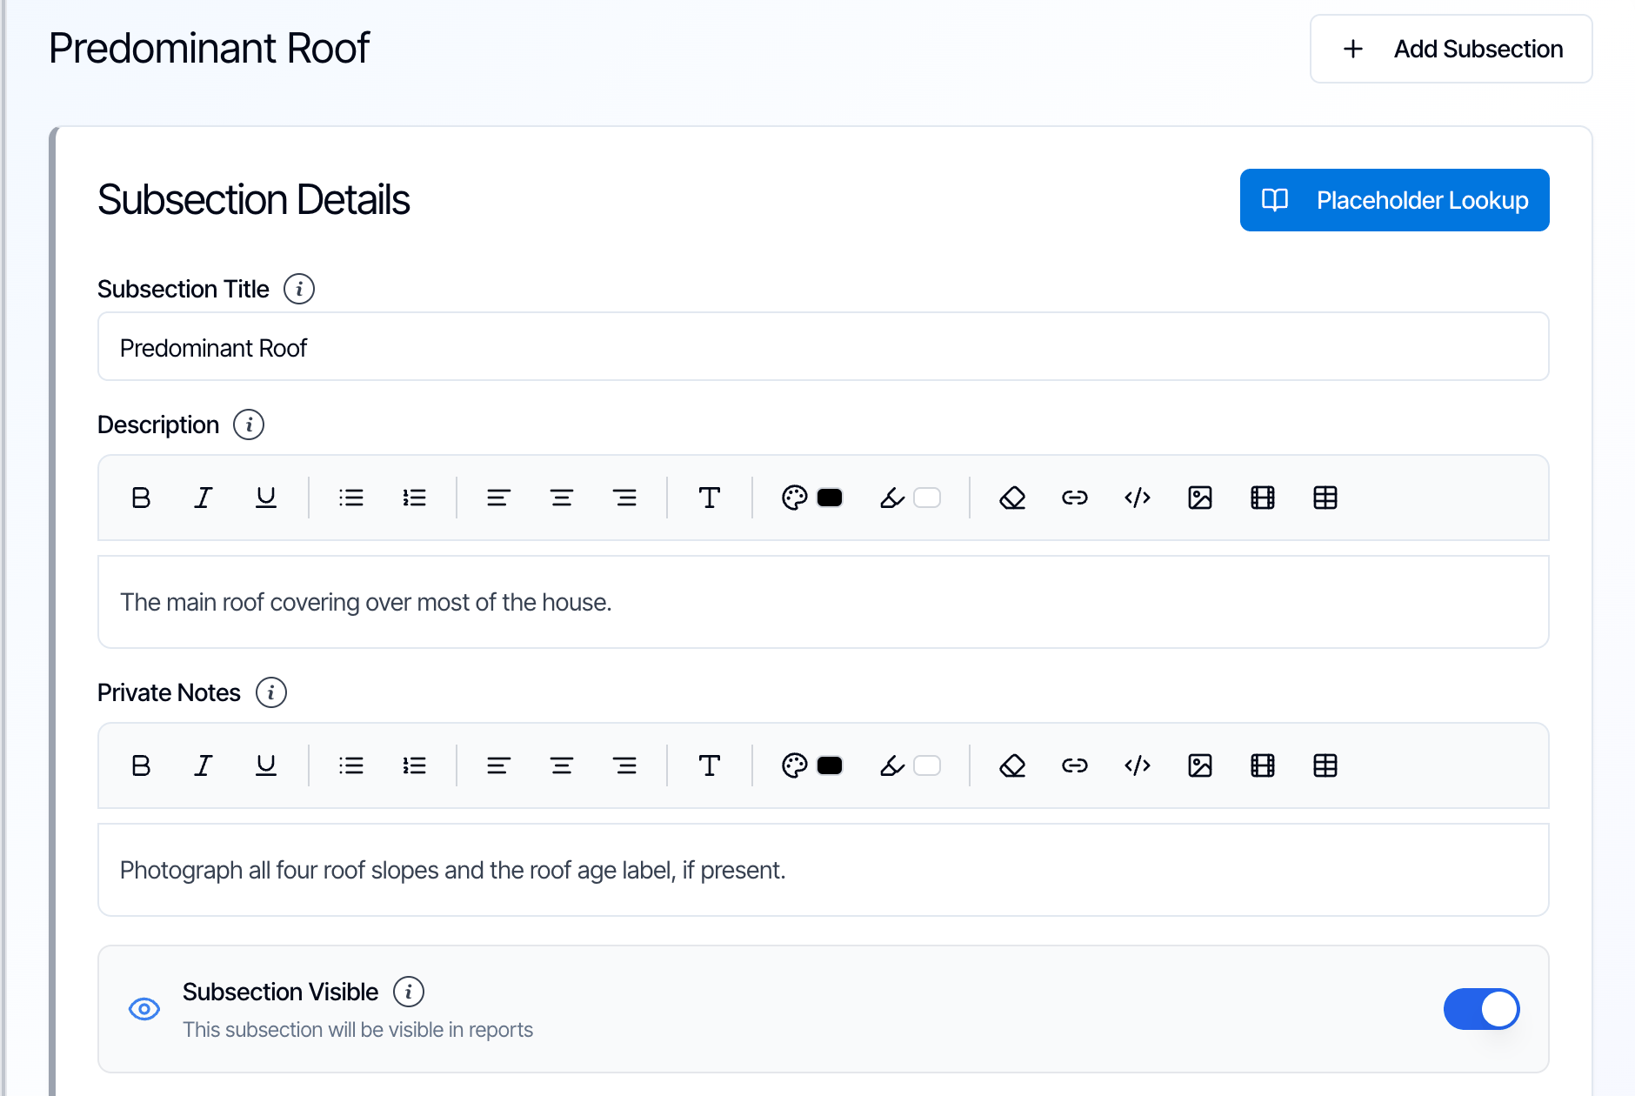Screen dimensions: 1635x1096
Task: Open text size tool in Description toolbar
Action: click(710, 498)
